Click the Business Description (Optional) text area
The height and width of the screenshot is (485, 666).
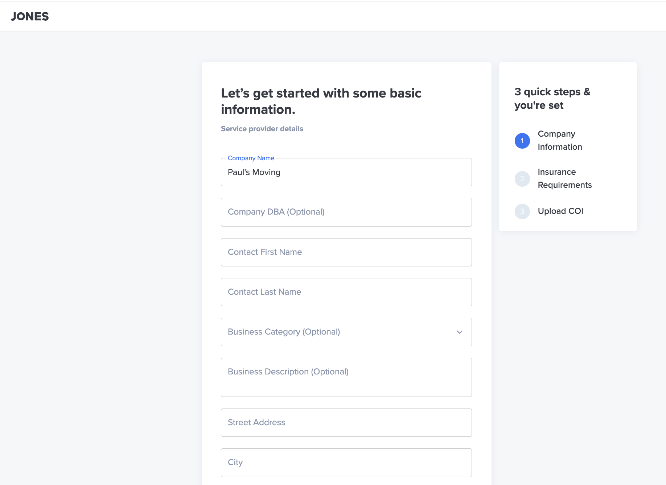coord(346,377)
